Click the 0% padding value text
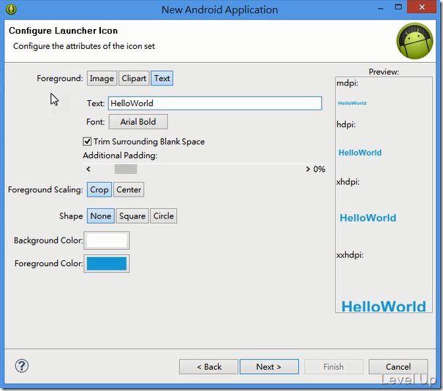 pyautogui.click(x=319, y=169)
